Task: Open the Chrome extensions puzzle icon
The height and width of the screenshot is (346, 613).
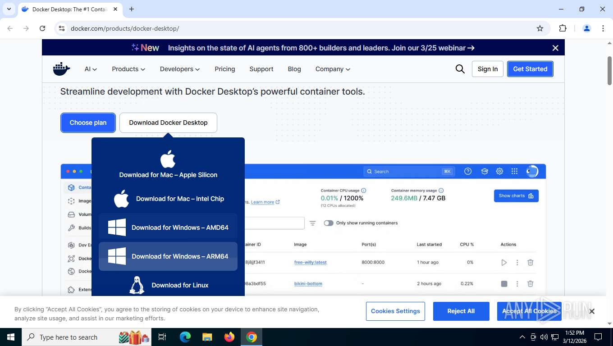Action: 563,28
